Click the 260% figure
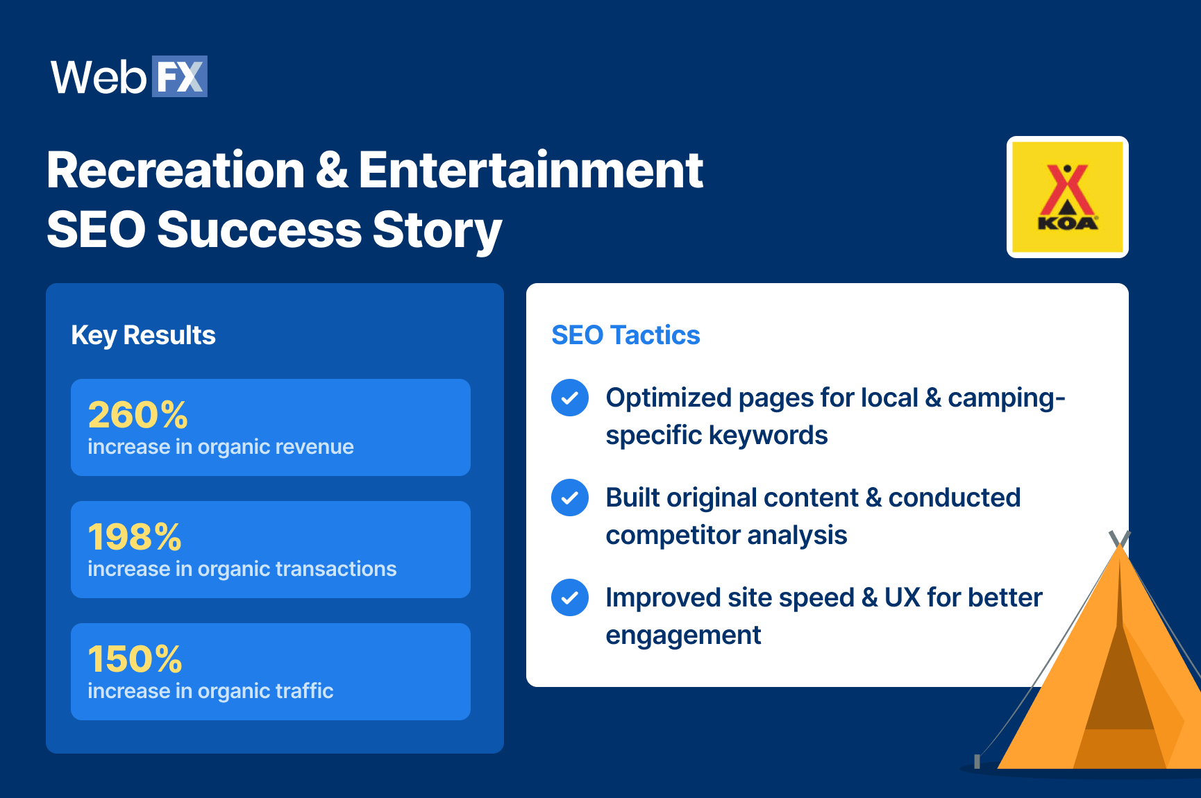 [137, 415]
